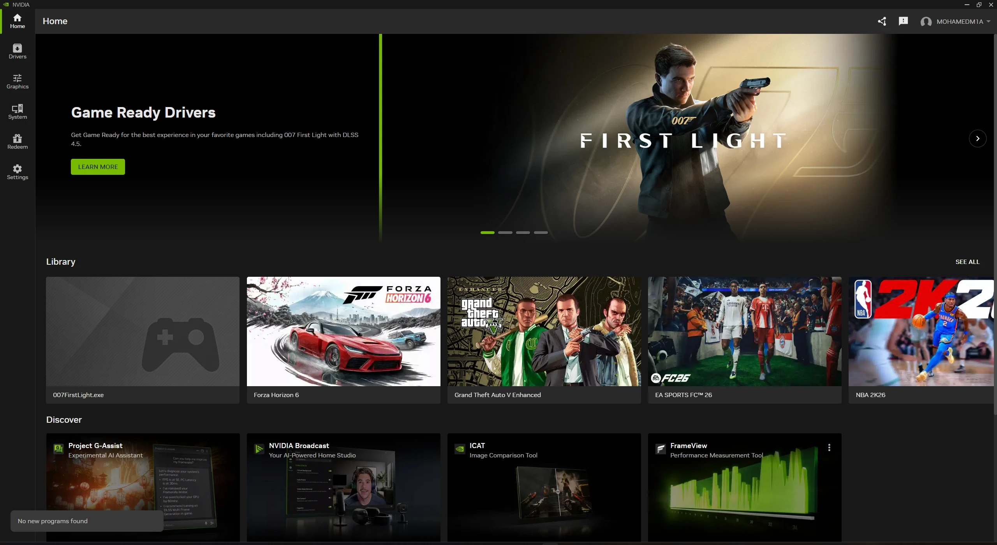The width and height of the screenshot is (997, 545).
Task: Click the NVIDIA Broadcast app icon
Action: pyautogui.click(x=259, y=449)
